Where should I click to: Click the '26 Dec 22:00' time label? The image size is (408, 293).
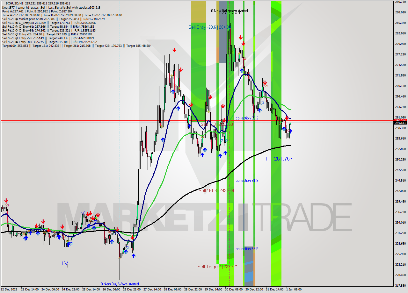[132, 289]
